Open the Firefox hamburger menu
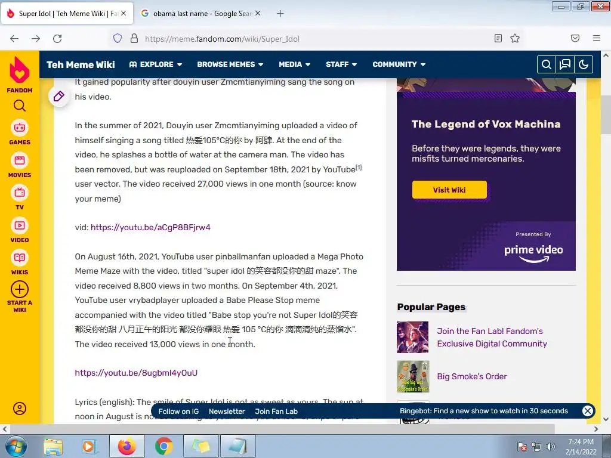The height and width of the screenshot is (458, 611). point(597,38)
